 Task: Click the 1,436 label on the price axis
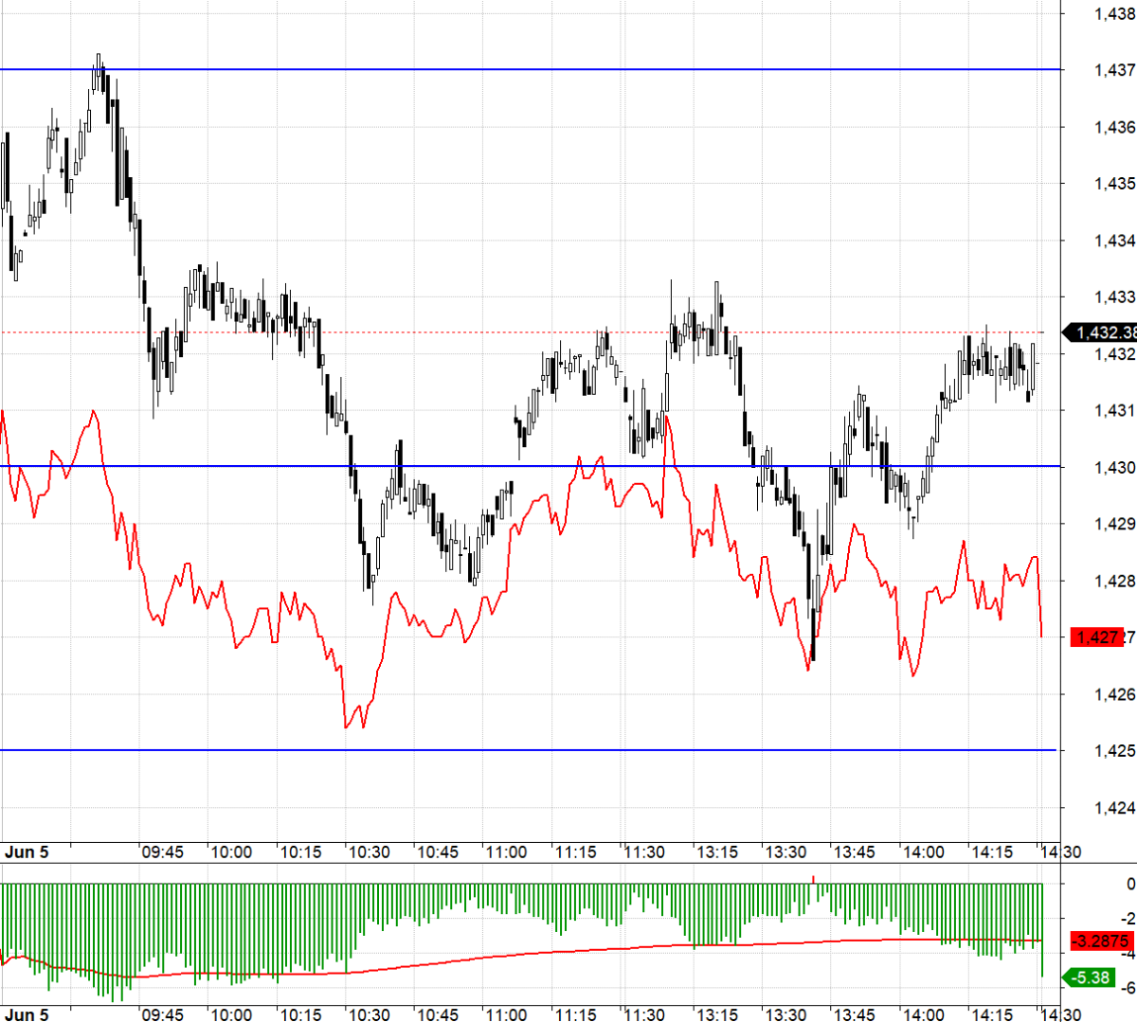pos(1114,127)
